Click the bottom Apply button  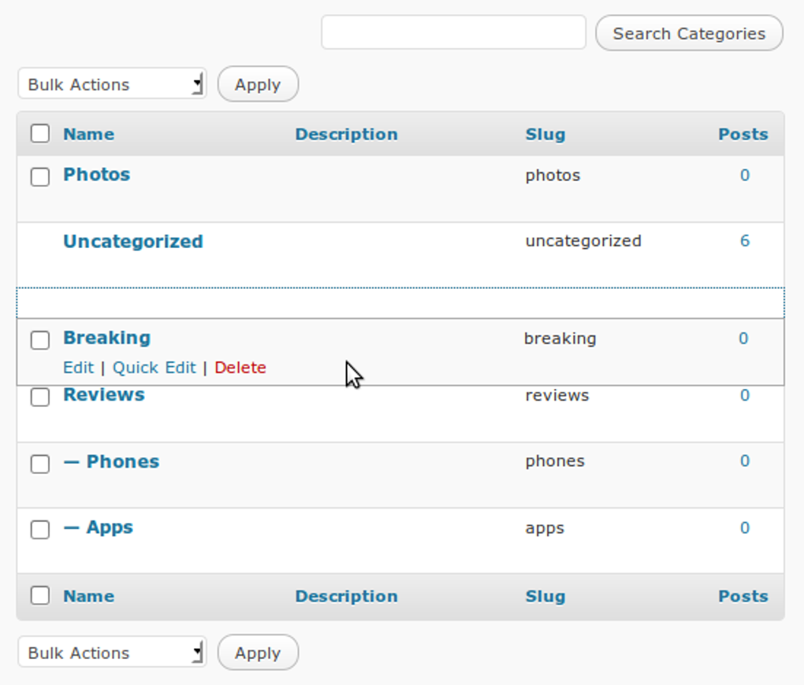[258, 653]
